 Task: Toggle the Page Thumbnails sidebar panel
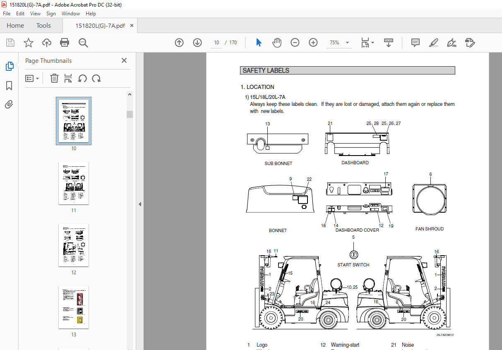9,66
